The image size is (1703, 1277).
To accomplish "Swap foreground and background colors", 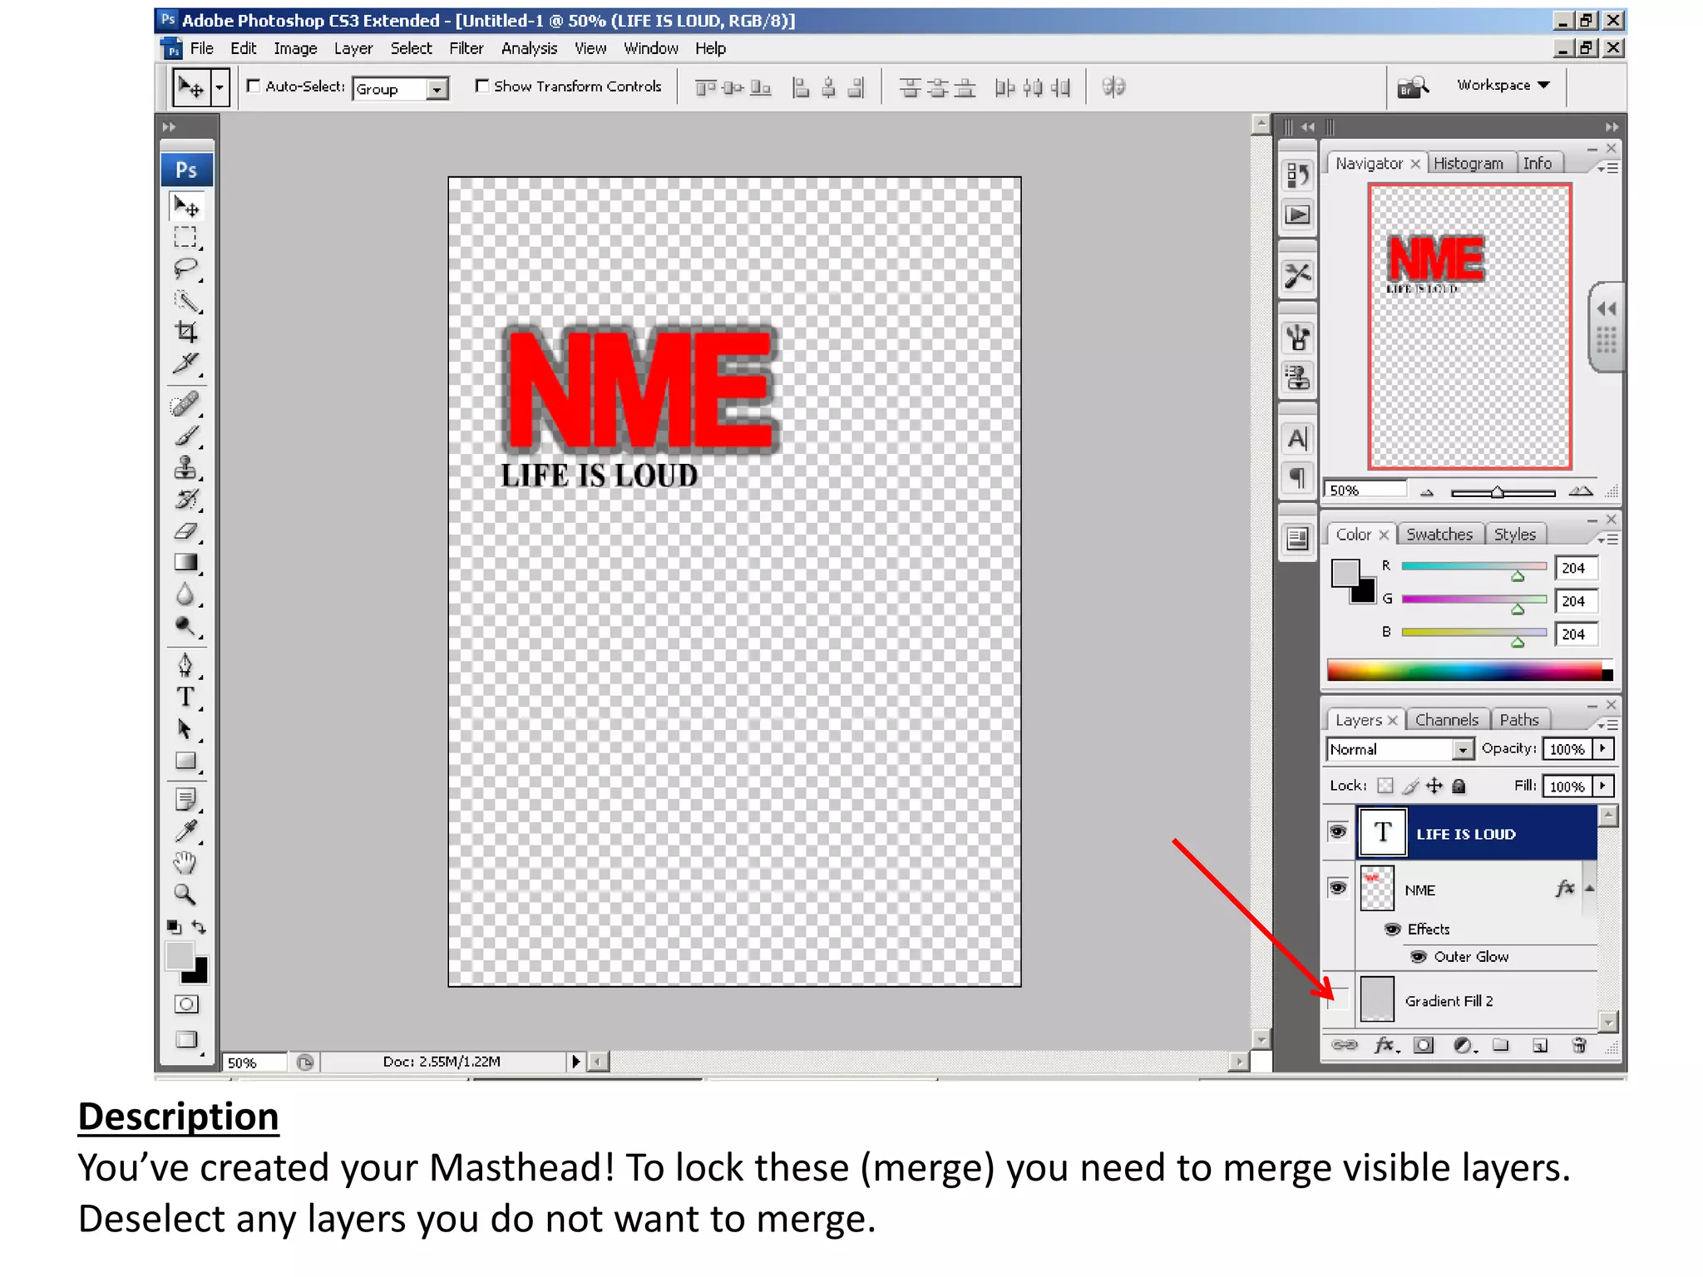I will tap(199, 926).
